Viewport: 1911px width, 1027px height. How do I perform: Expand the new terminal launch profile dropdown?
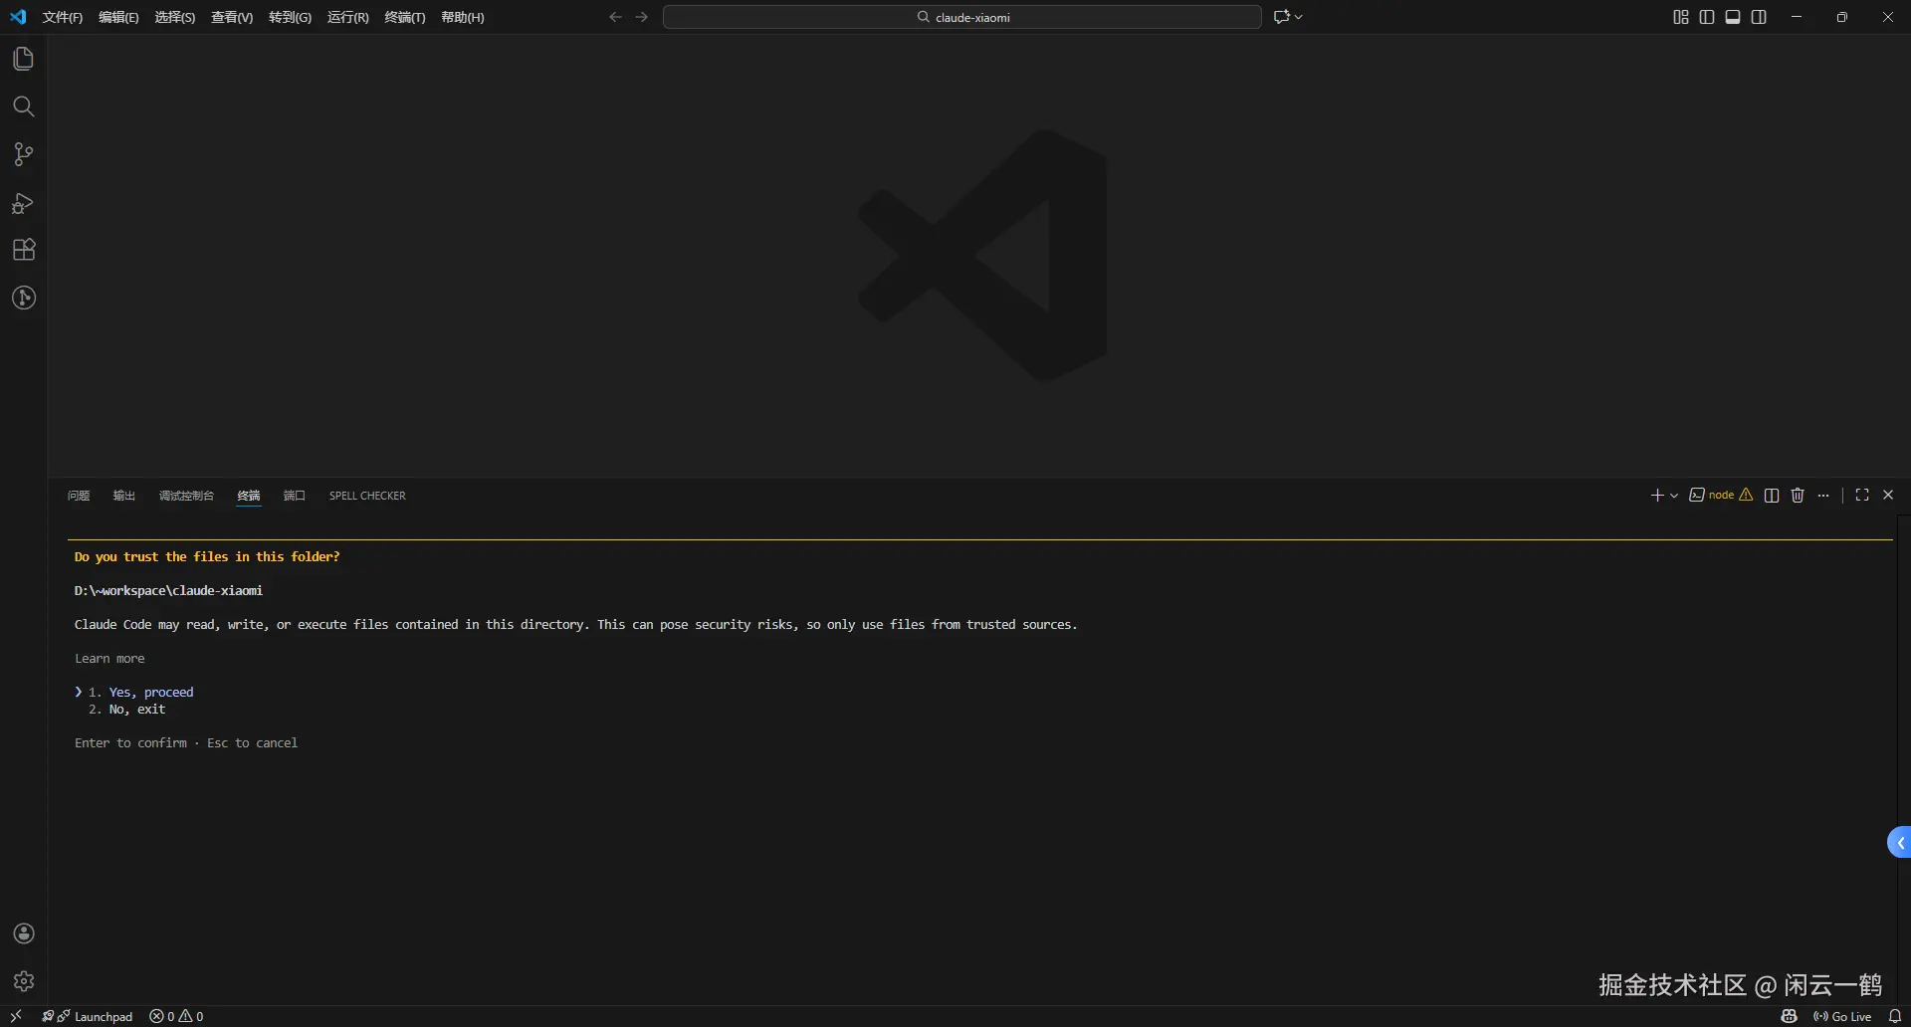pyautogui.click(x=1674, y=496)
